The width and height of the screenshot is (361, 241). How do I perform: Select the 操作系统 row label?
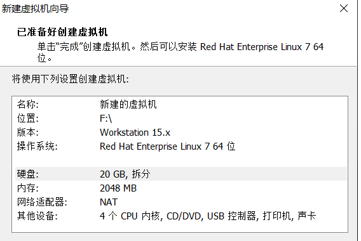(x=37, y=147)
